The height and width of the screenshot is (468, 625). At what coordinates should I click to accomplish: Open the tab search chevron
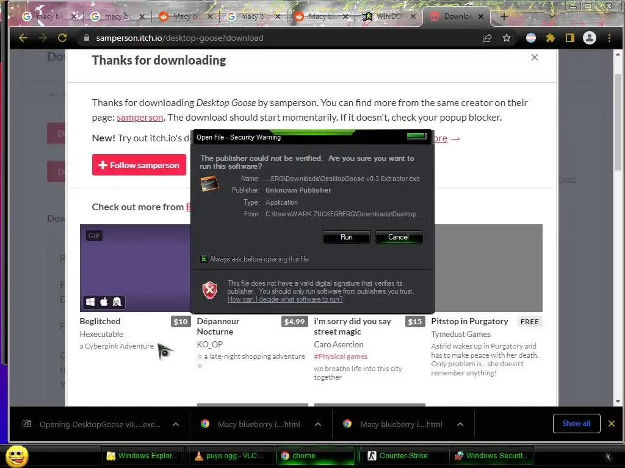552,16
